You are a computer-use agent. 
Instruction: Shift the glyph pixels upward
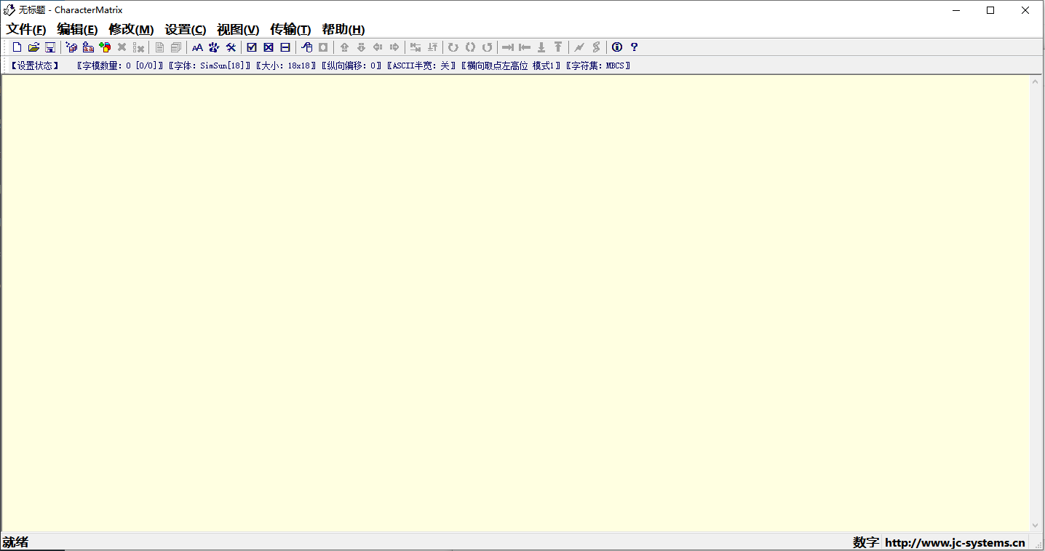(x=343, y=47)
